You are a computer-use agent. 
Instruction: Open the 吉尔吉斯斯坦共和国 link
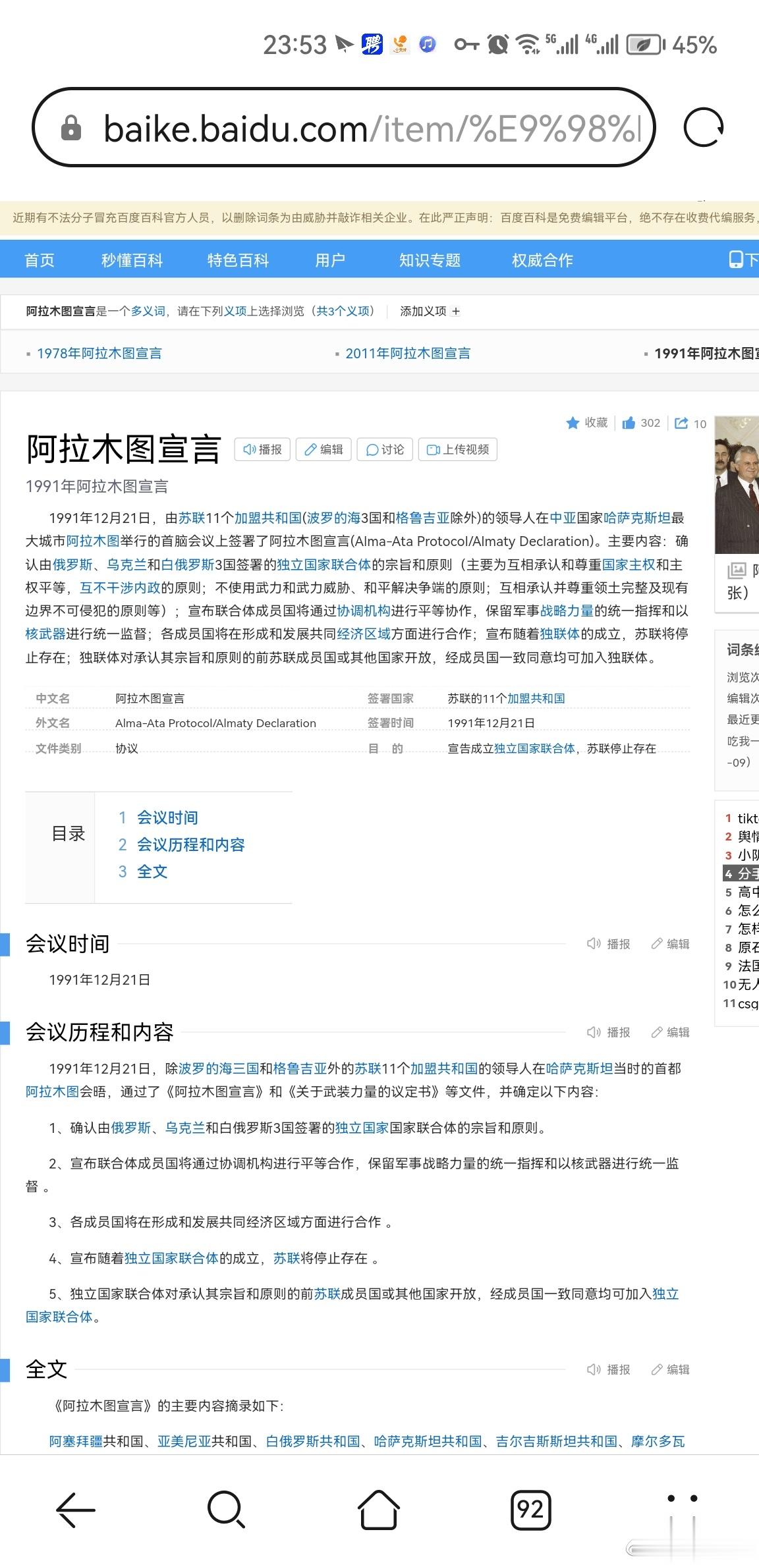pyautogui.click(x=557, y=1441)
